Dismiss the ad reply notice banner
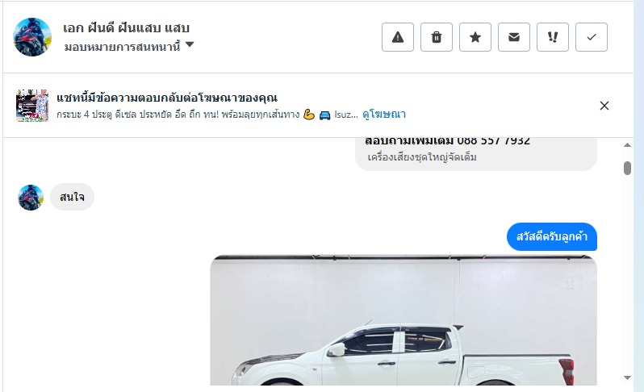 pyautogui.click(x=604, y=106)
